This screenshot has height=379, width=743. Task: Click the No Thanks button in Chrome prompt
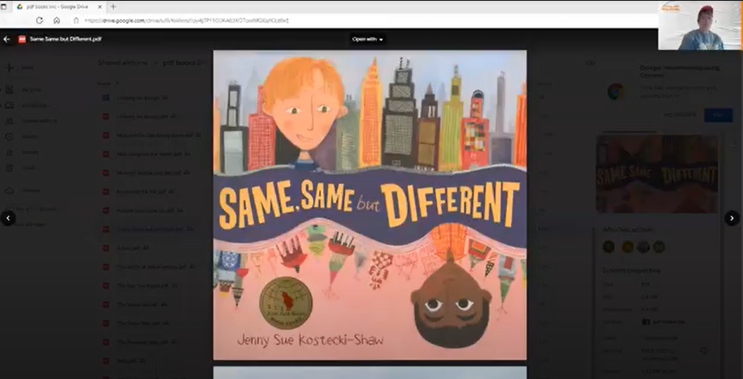[680, 115]
